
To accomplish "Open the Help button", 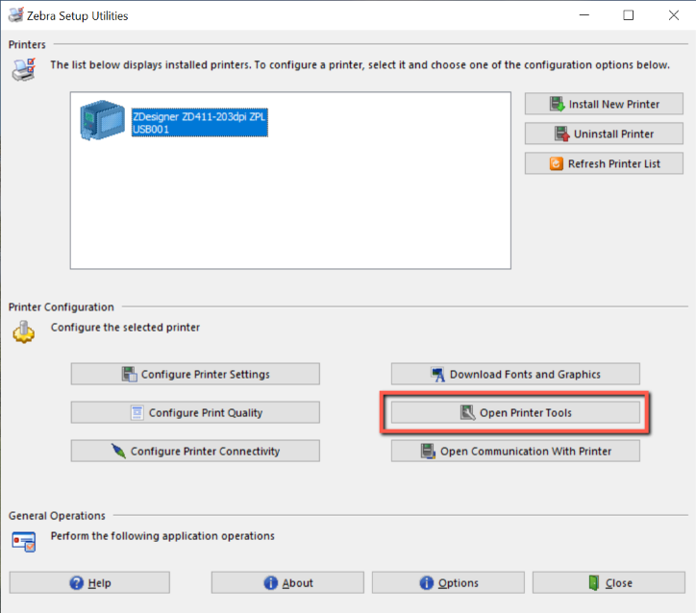I will 89,582.
